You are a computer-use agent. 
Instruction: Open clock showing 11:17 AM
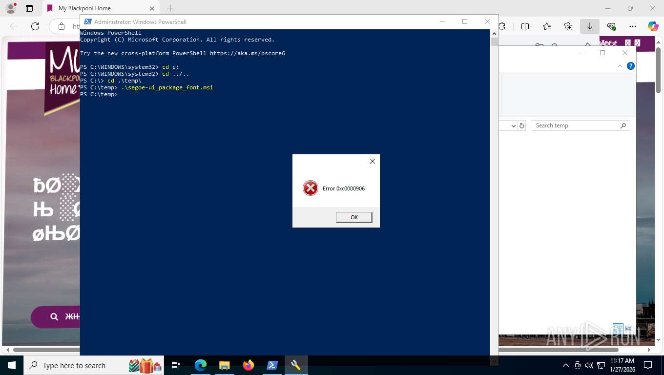pyautogui.click(x=622, y=365)
